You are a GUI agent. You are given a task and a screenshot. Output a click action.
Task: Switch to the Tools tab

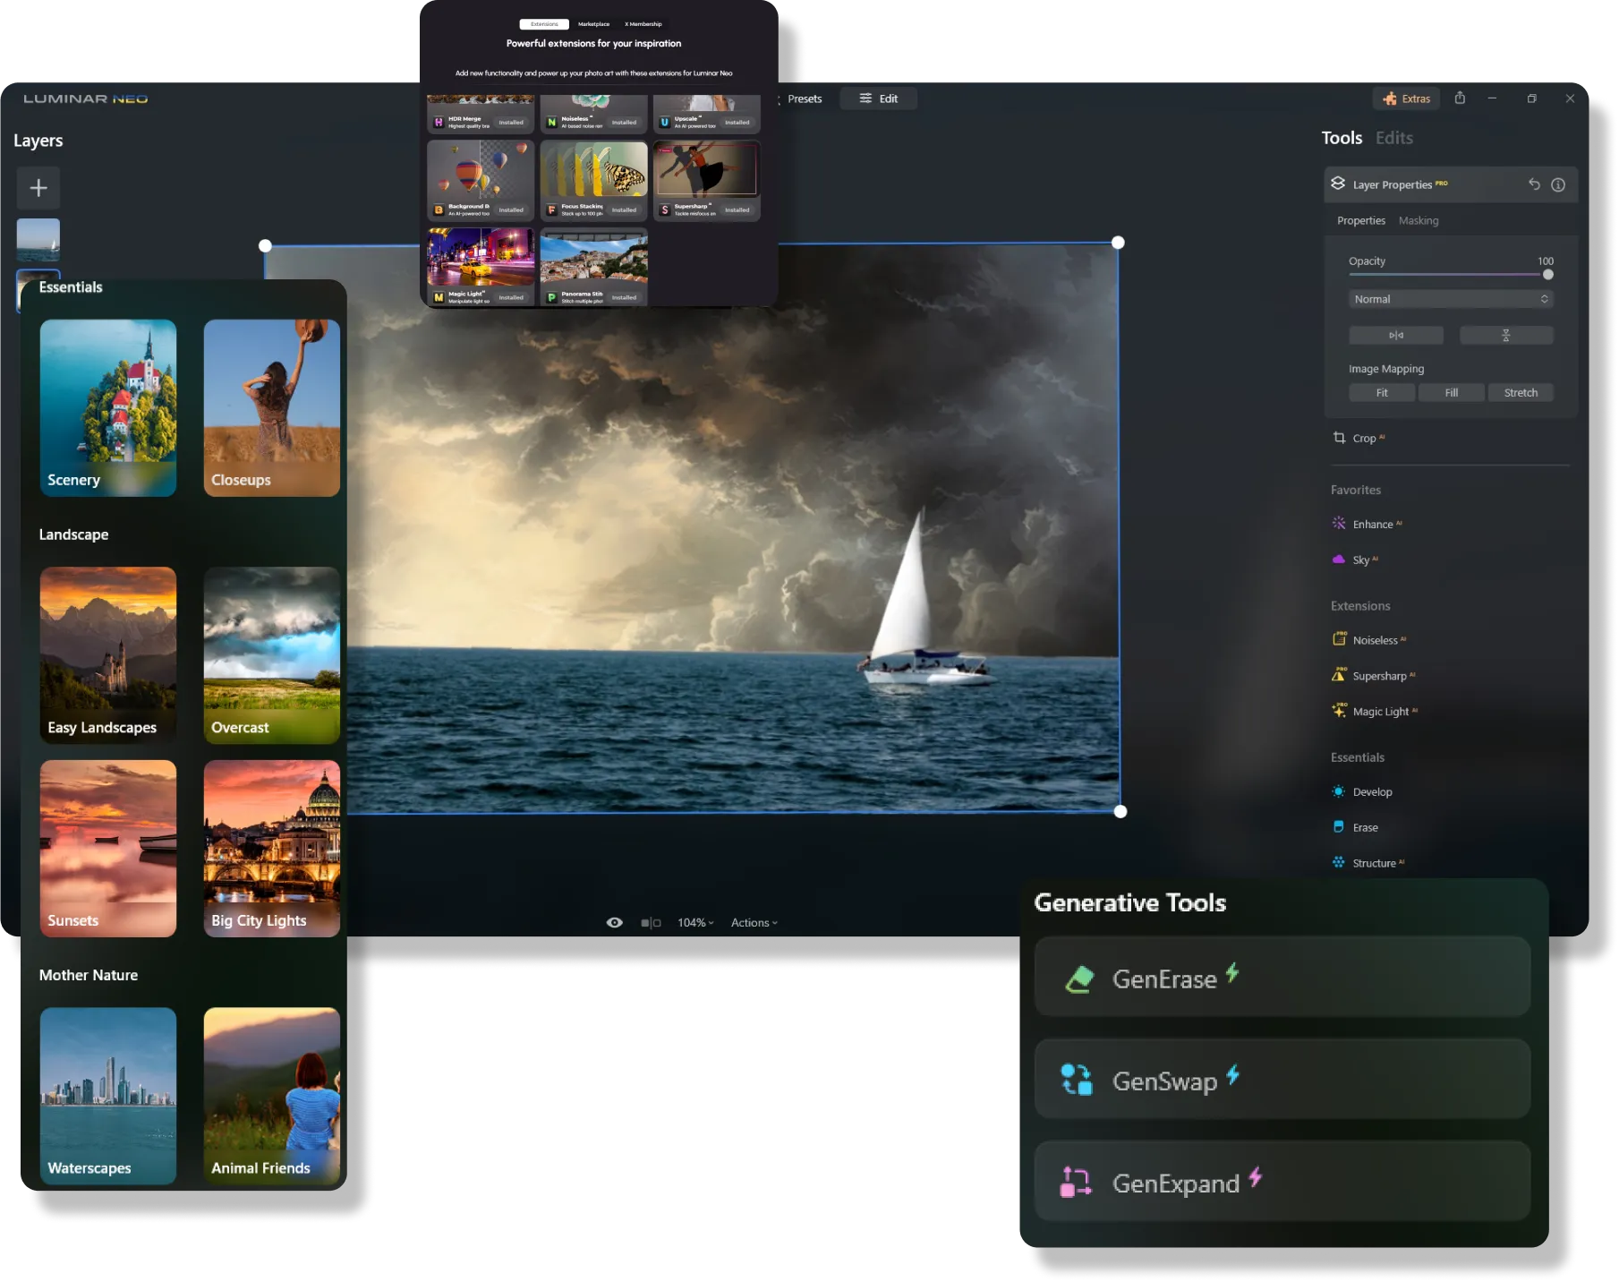(x=1342, y=138)
